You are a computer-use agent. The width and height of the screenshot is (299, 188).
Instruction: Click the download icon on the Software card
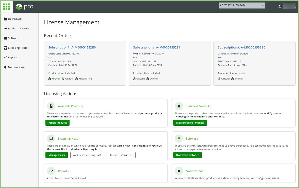179,138
